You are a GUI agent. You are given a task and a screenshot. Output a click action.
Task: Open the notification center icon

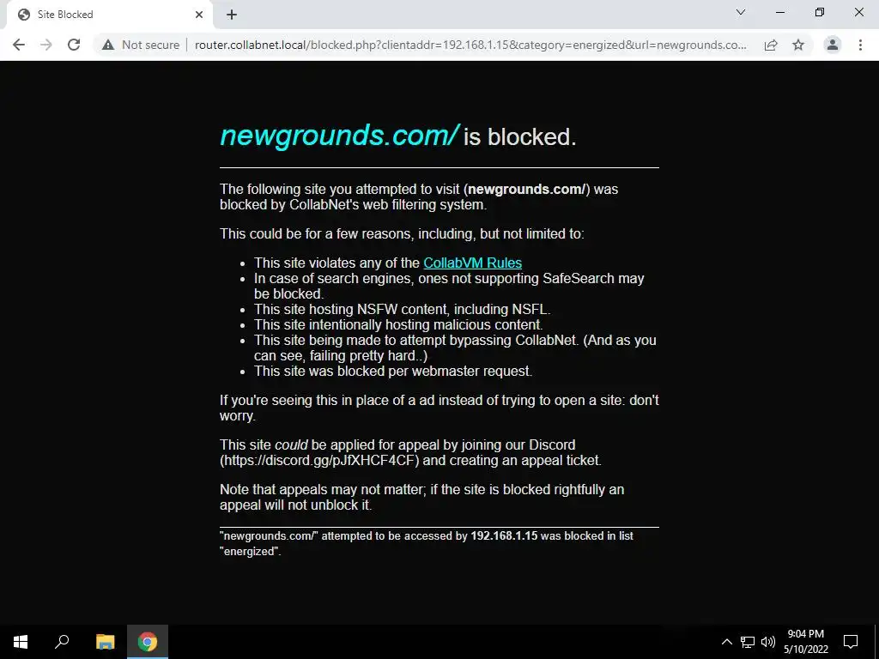tap(851, 642)
